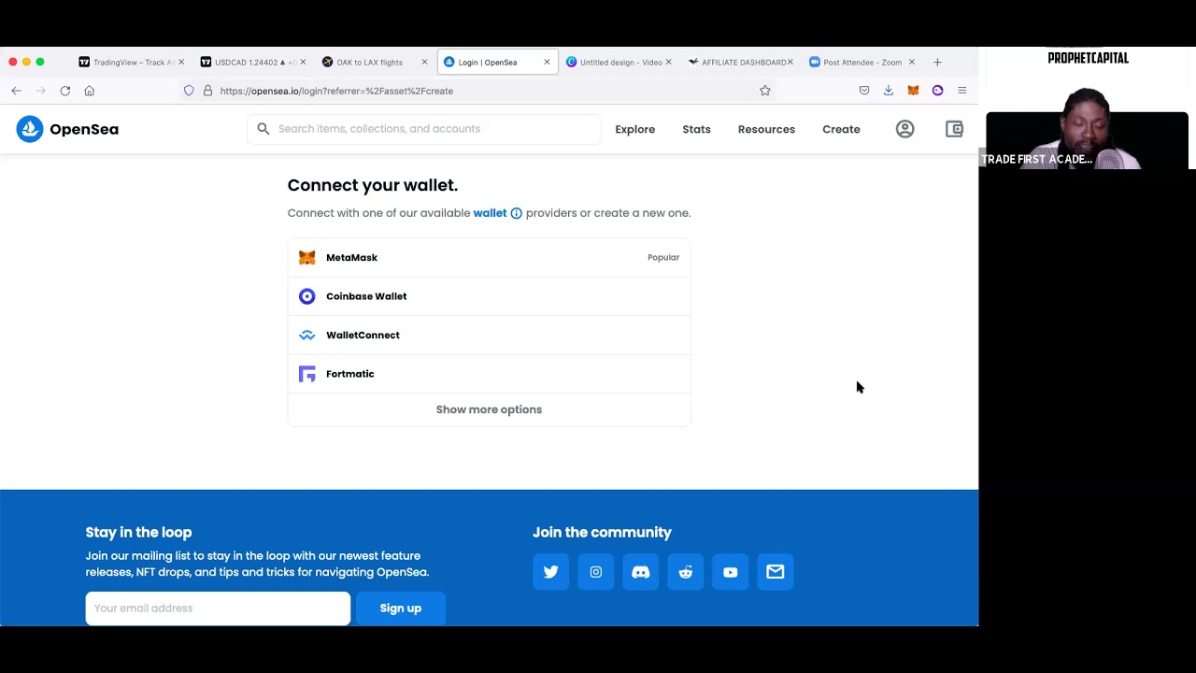This screenshot has height=673, width=1196.
Task: Open OpenSea Reddit community link
Action: pyautogui.click(x=685, y=572)
